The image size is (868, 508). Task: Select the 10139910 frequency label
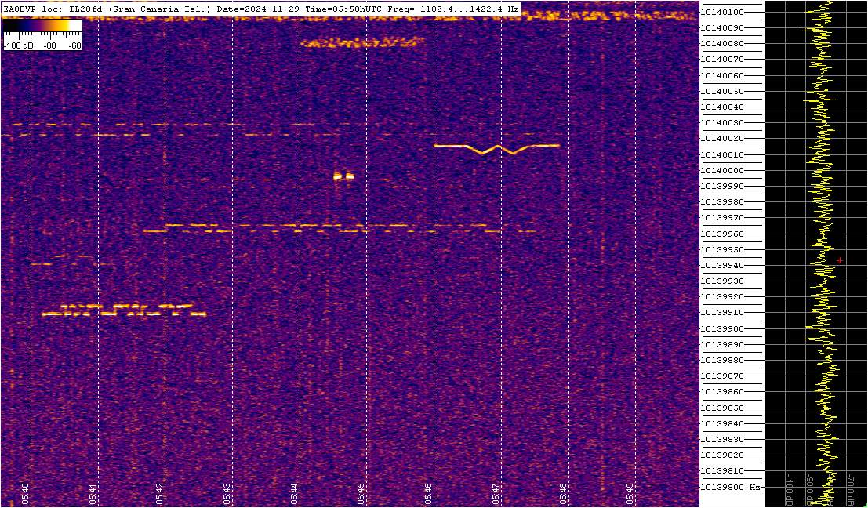click(x=721, y=313)
